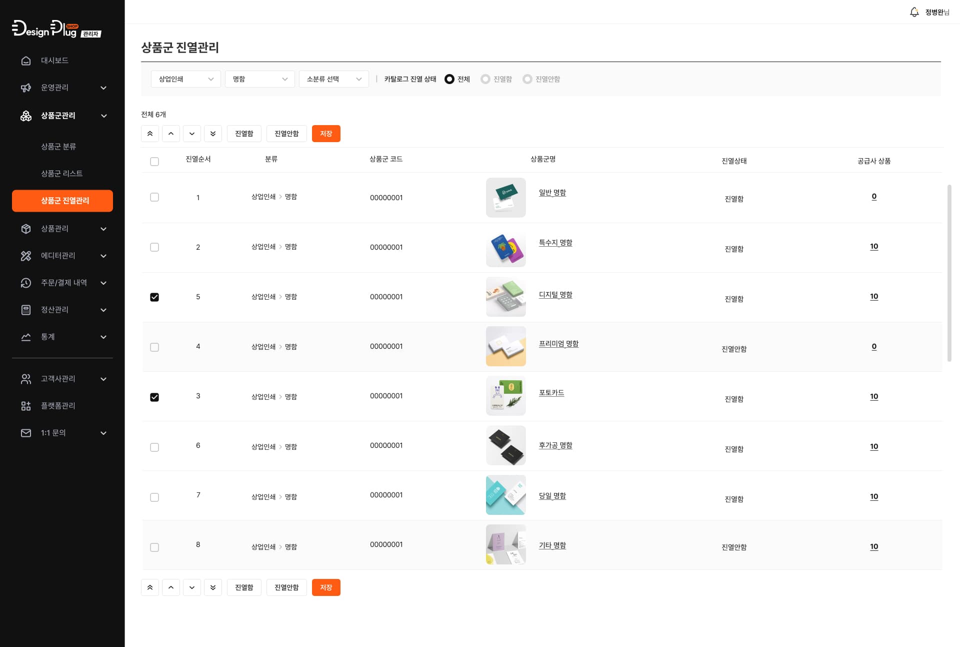Screen dimensions: 960x647
Task: Select the 고객사관리 people icon
Action: pyautogui.click(x=26, y=379)
